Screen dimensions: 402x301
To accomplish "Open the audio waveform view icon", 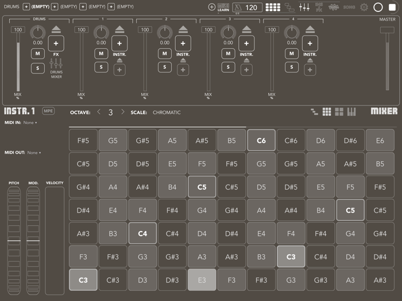I will (334, 7).
